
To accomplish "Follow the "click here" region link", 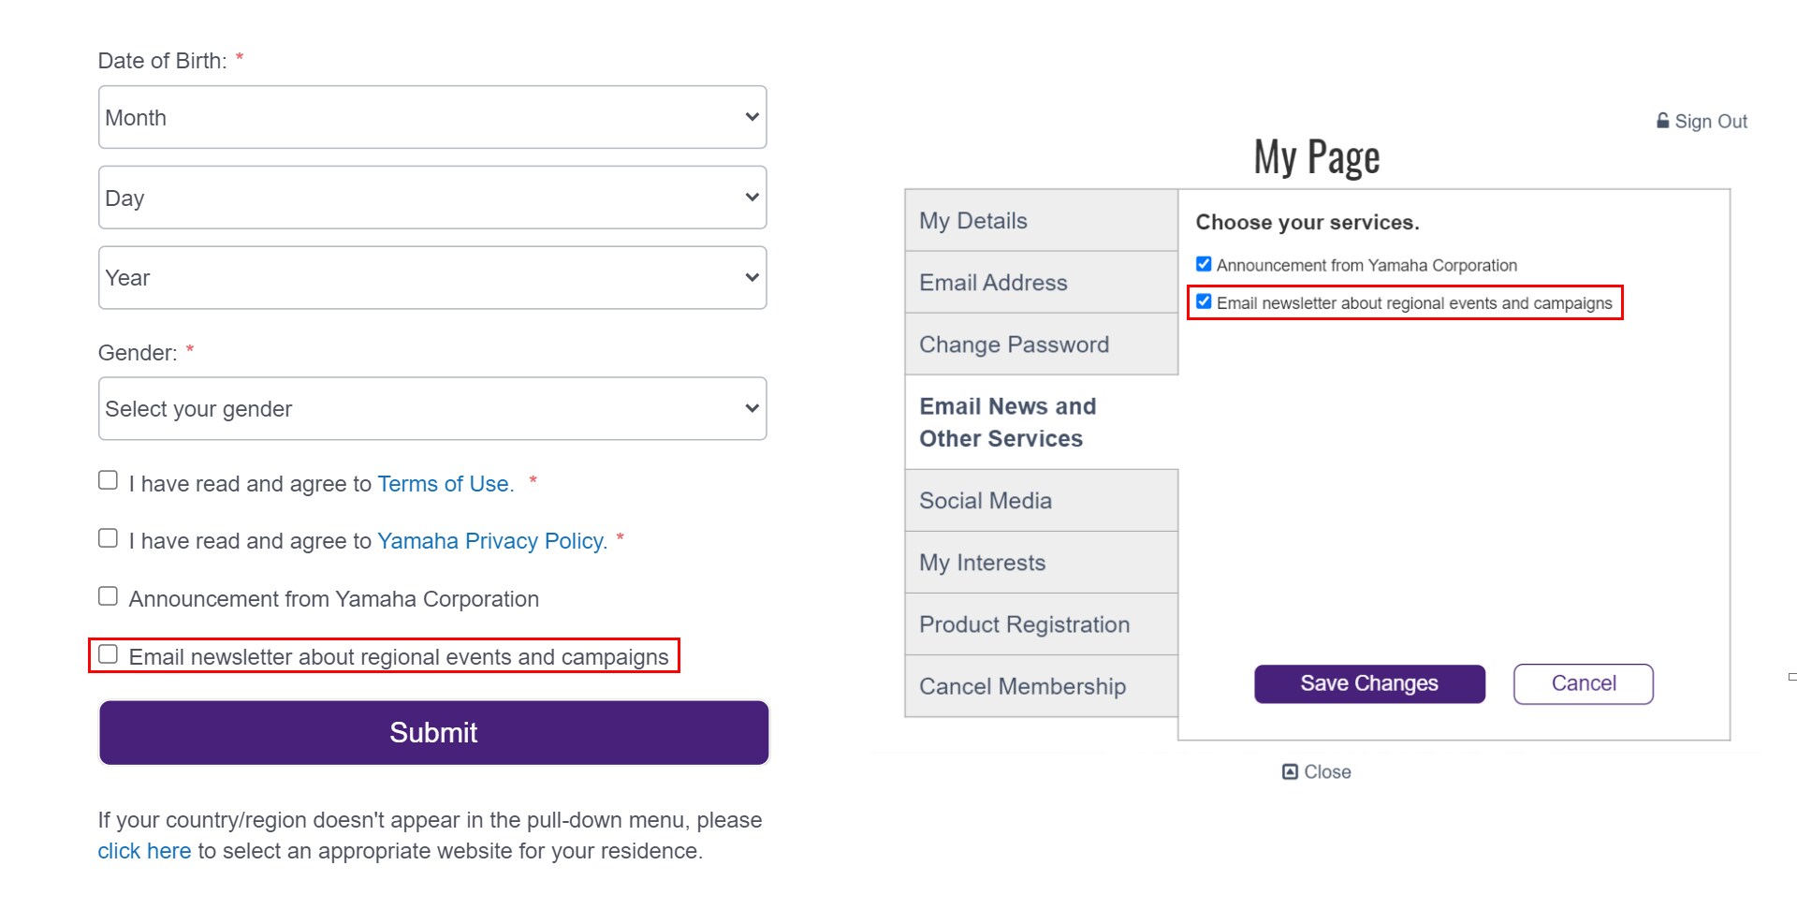I will coord(144,851).
